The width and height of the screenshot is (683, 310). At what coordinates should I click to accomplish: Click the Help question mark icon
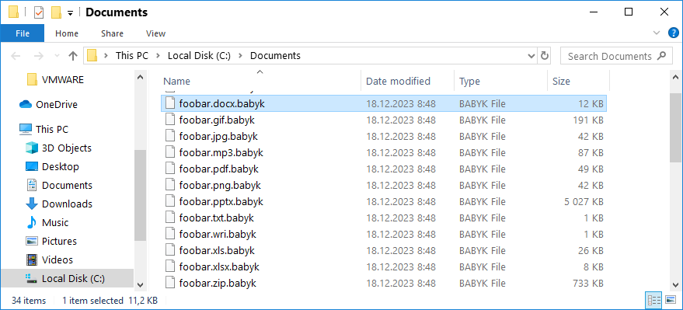pyautogui.click(x=673, y=33)
